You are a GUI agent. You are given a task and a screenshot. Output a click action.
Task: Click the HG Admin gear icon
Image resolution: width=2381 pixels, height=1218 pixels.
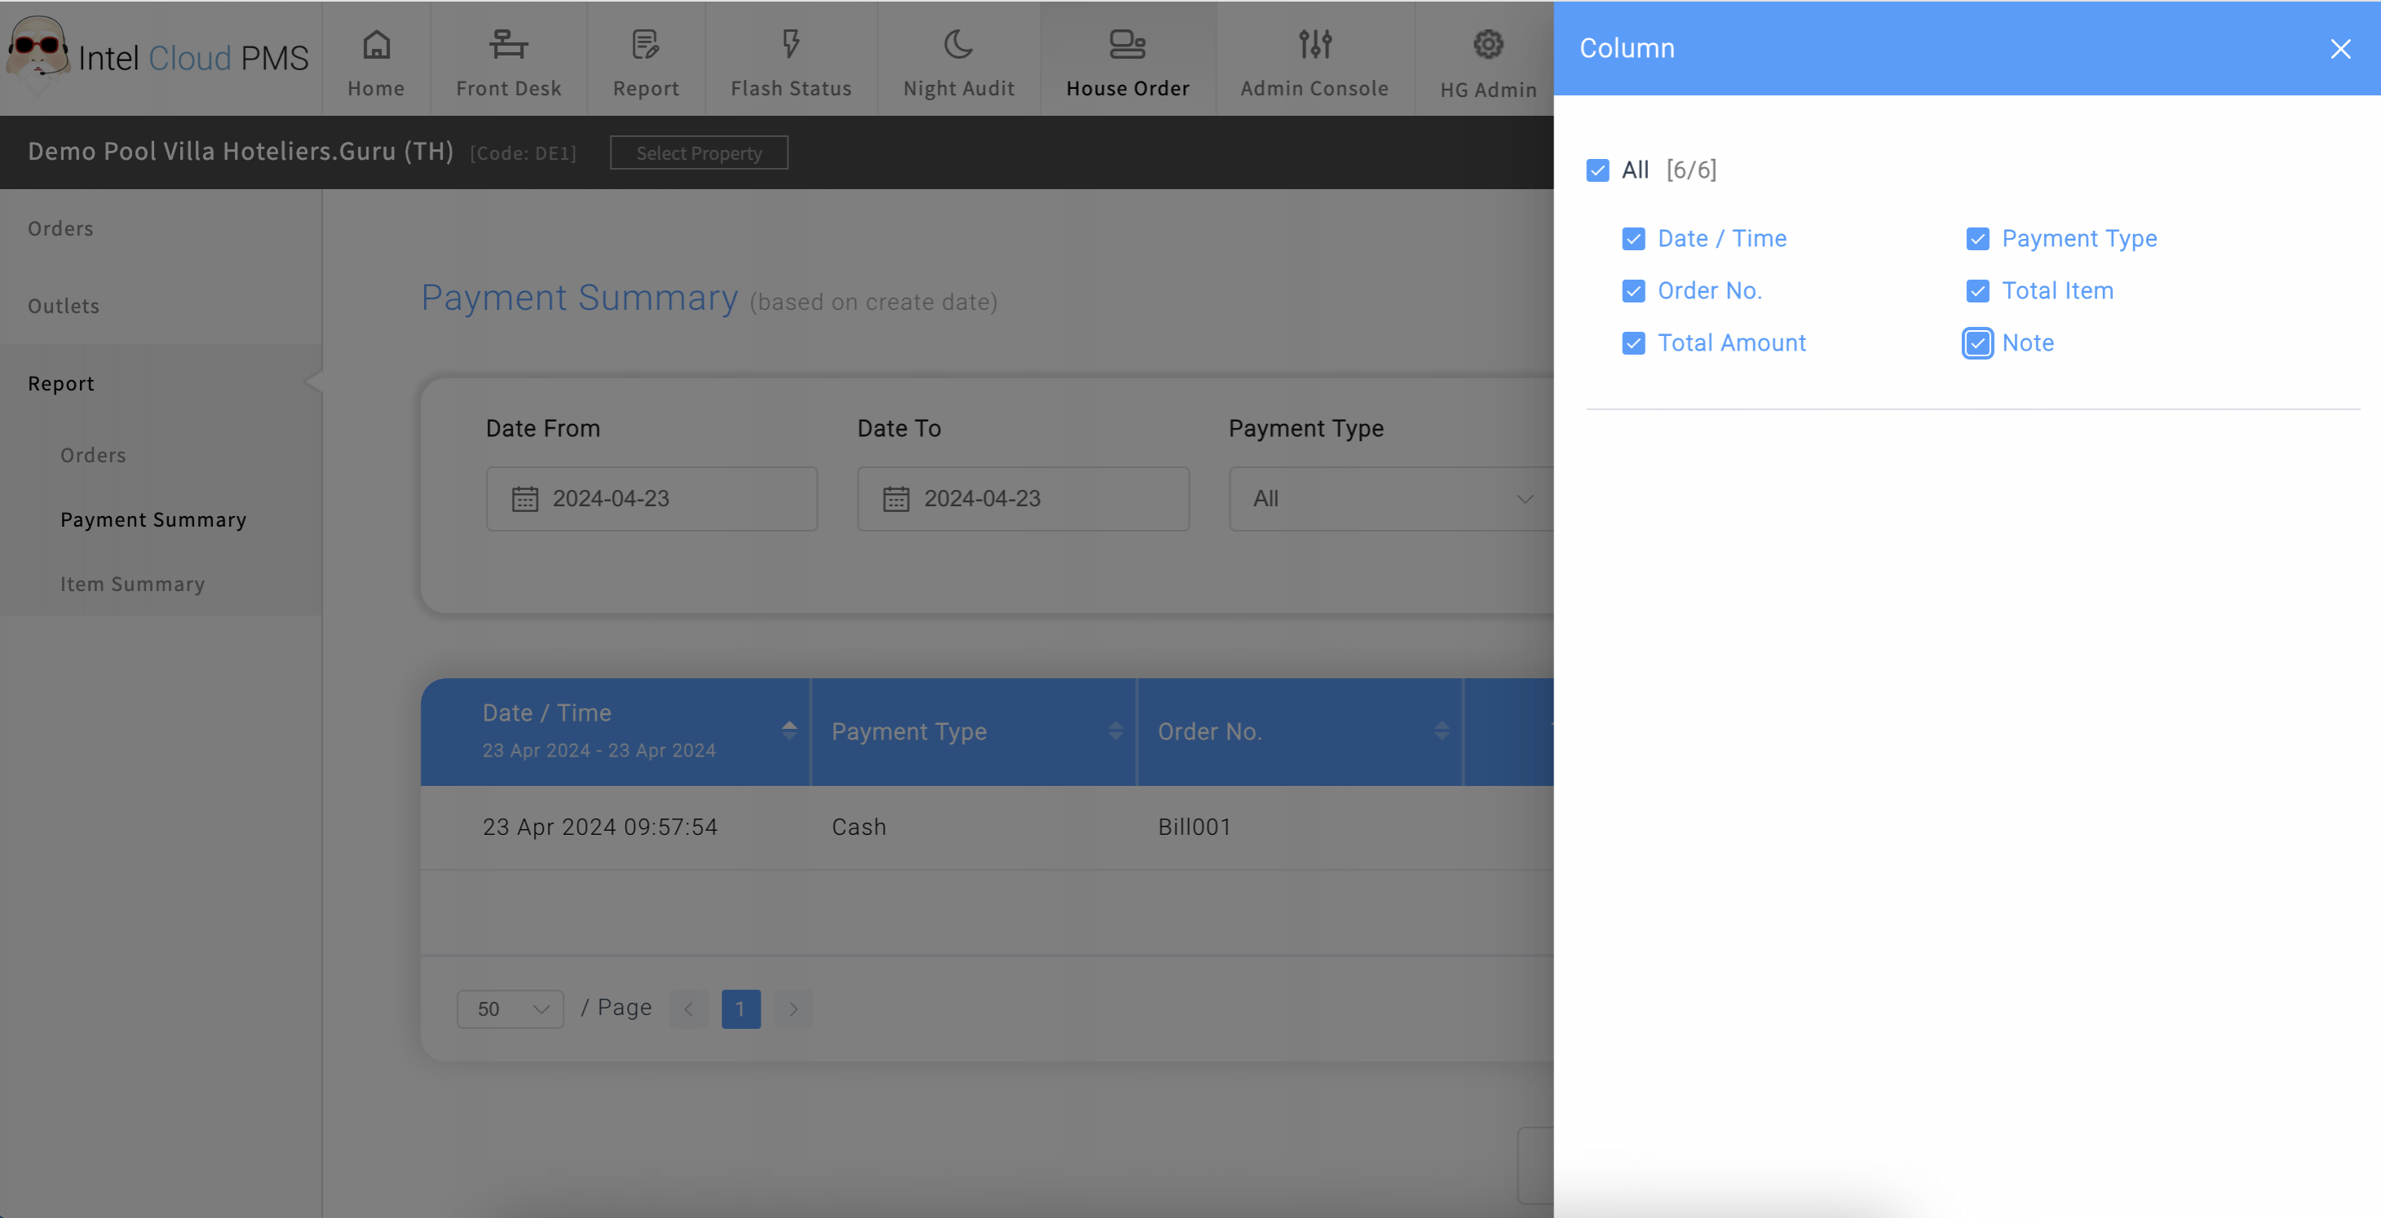1487,44
